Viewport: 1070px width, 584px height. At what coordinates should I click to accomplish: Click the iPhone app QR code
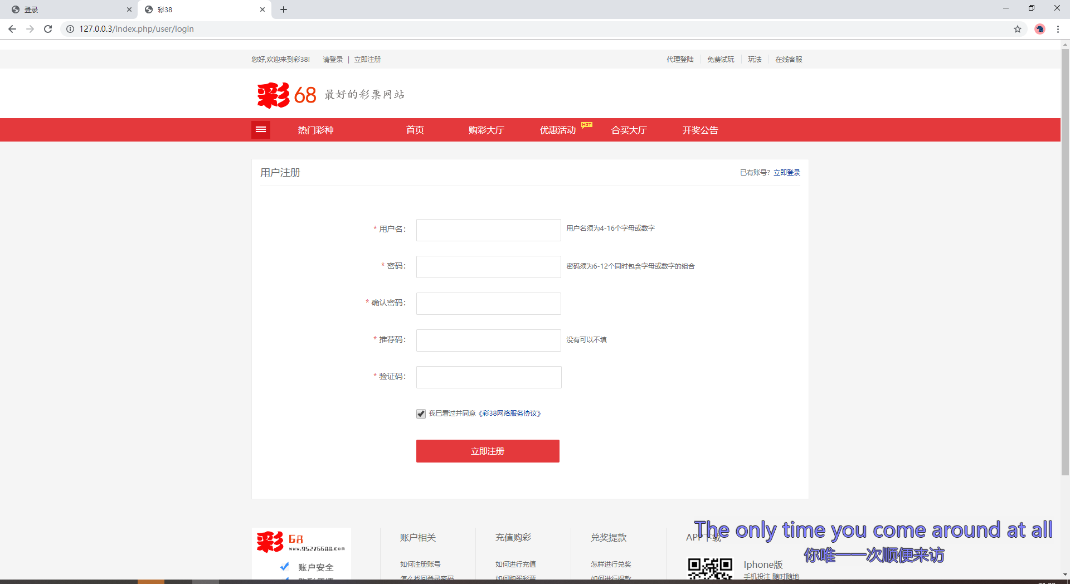pyautogui.click(x=709, y=570)
